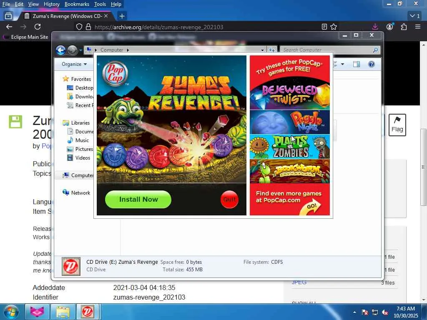Click the Zuma's Revenge CD drive icon
Image resolution: width=427 pixels, height=320 pixels.
coord(71,266)
